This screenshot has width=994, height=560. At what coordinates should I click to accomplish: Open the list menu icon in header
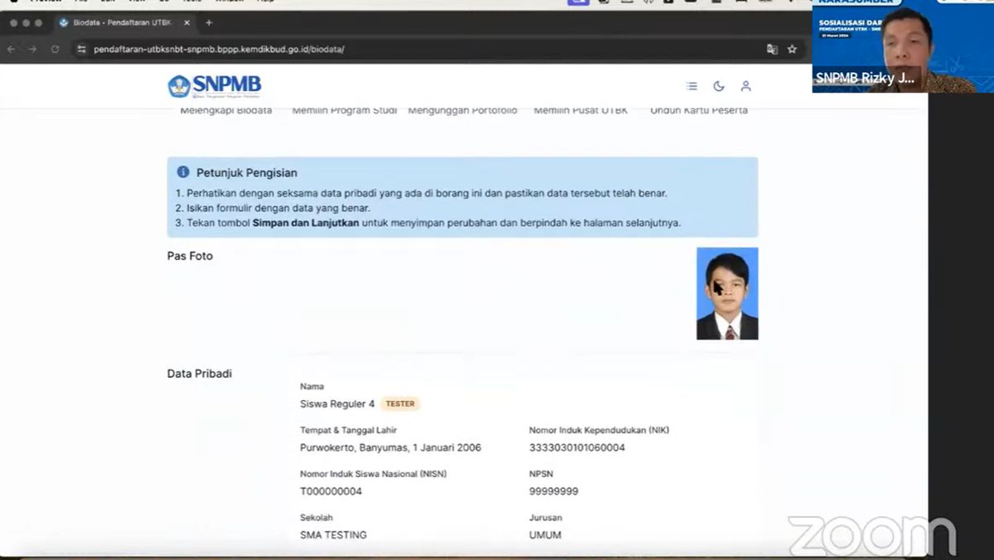[692, 86]
